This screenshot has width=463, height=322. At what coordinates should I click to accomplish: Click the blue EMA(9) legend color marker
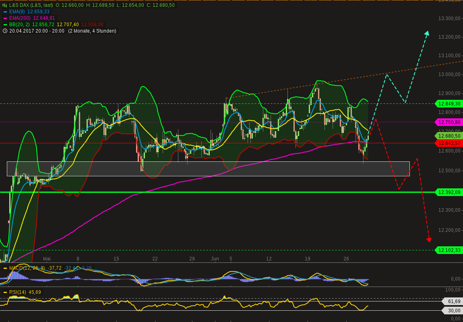point(5,12)
